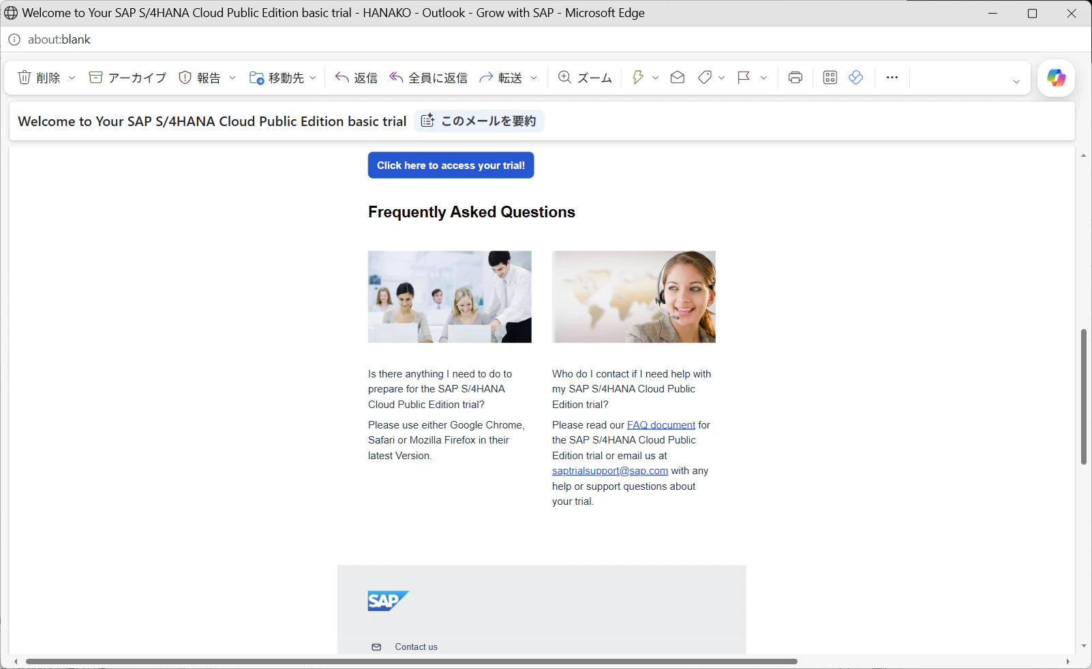Click the scroll down arrow of the vertical scrollbar
The height and width of the screenshot is (669, 1092).
[1084, 646]
